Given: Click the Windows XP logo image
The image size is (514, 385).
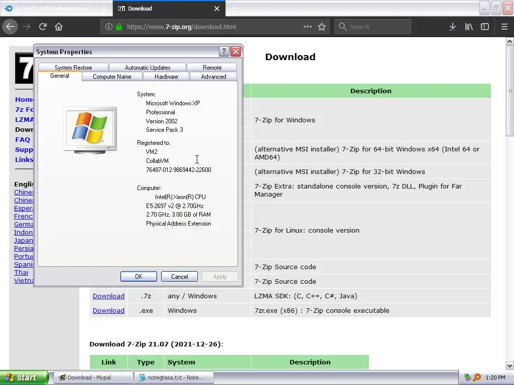Looking at the screenshot, I should 90,130.
